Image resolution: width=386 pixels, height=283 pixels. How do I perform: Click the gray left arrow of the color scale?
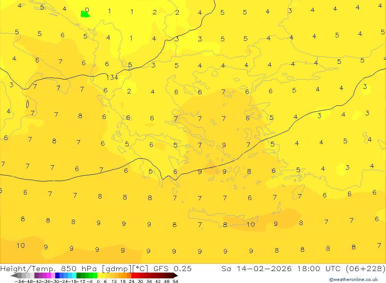14,275
